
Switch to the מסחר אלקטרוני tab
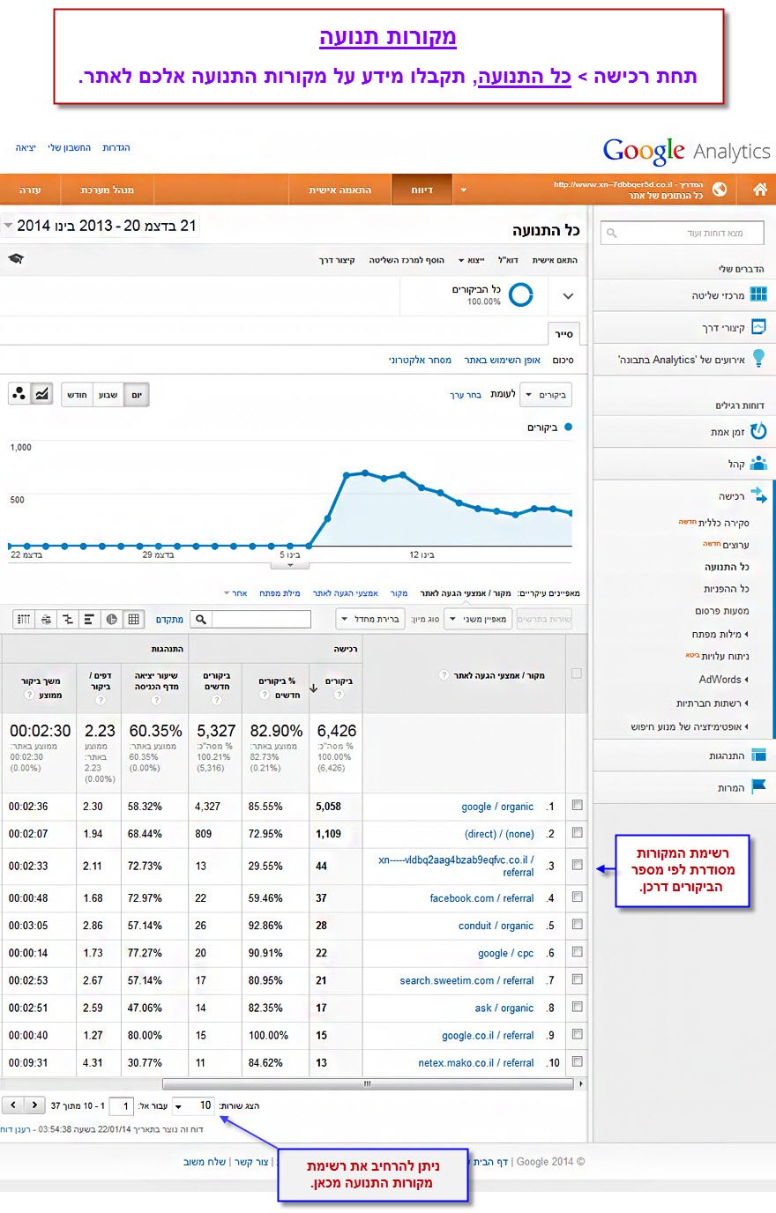click(420, 360)
